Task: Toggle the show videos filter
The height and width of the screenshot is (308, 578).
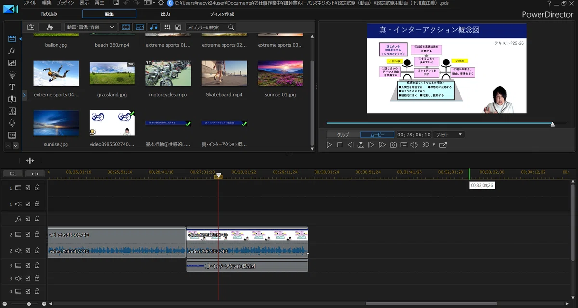Action: point(125,27)
